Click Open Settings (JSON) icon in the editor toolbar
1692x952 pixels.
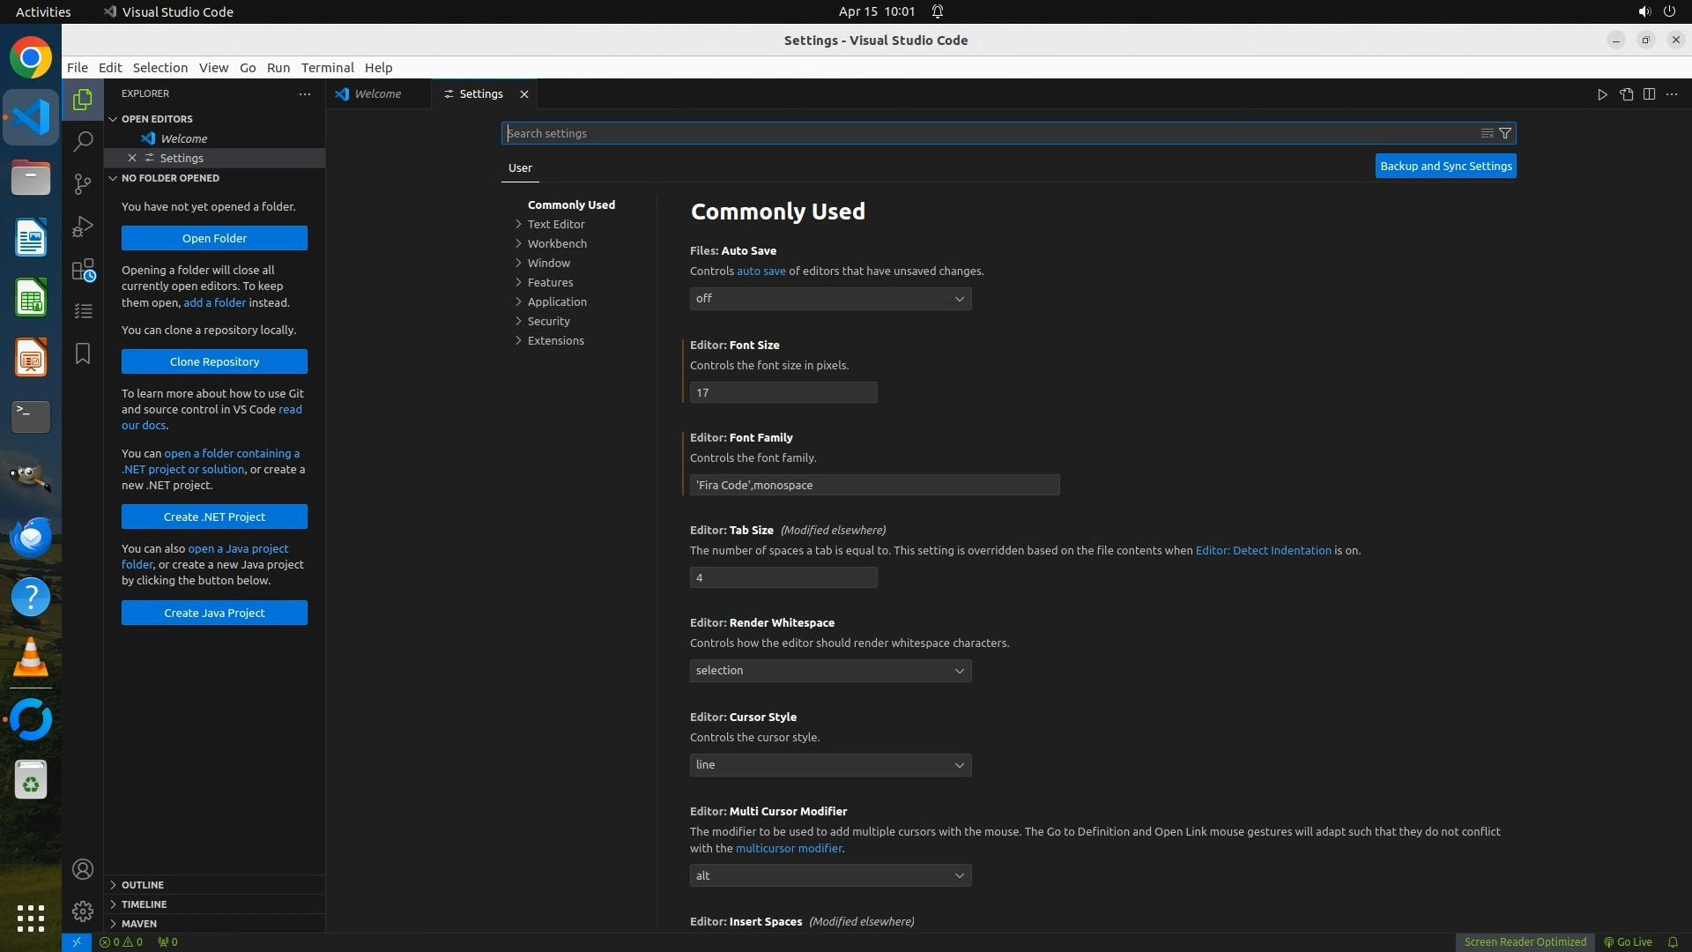pos(1626,94)
